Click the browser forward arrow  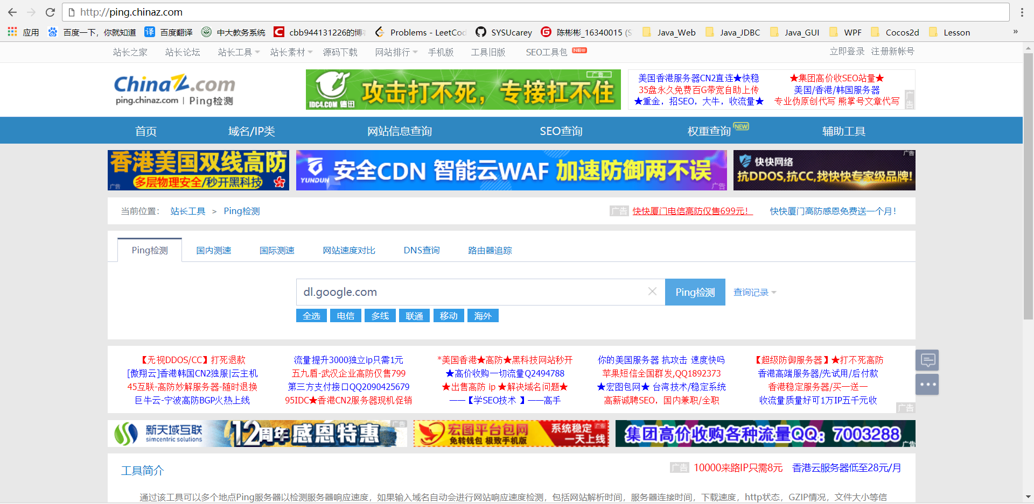click(x=31, y=12)
